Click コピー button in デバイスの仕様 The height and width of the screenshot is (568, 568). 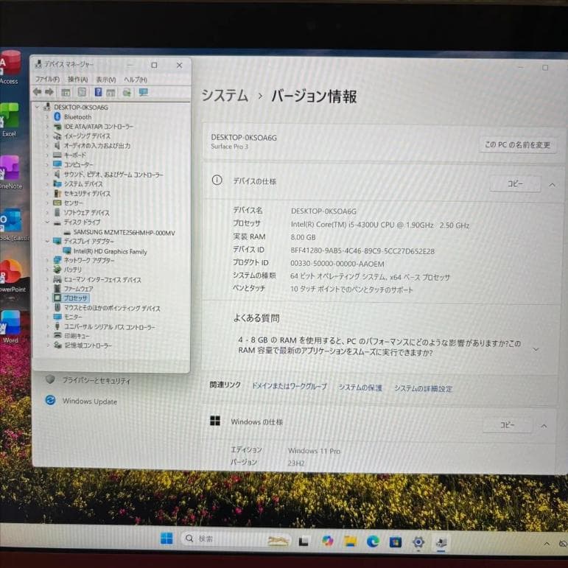pyautogui.click(x=515, y=183)
